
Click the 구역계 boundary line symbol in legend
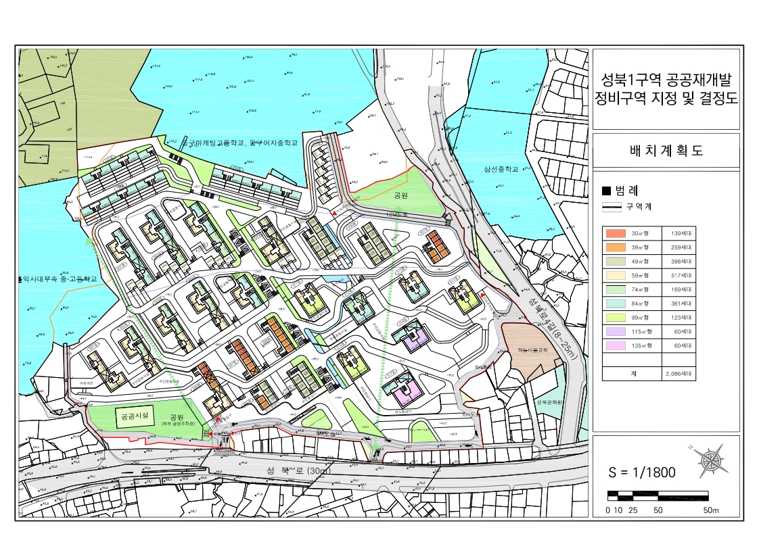612,207
